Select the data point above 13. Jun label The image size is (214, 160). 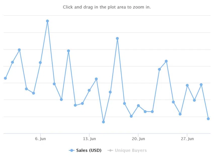click(x=89, y=90)
